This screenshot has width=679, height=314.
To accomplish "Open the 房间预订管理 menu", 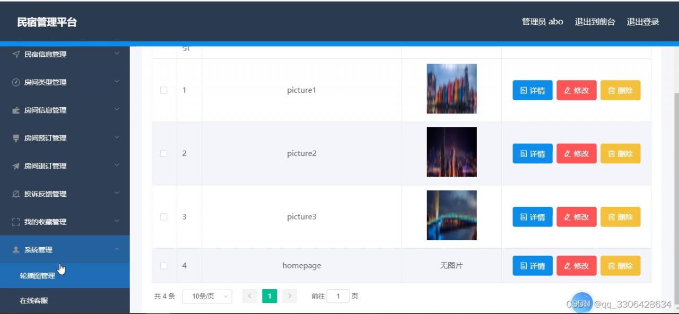I will (x=65, y=138).
